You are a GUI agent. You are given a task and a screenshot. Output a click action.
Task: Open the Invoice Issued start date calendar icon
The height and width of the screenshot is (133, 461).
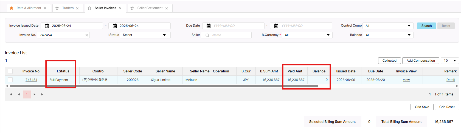(x=47, y=26)
